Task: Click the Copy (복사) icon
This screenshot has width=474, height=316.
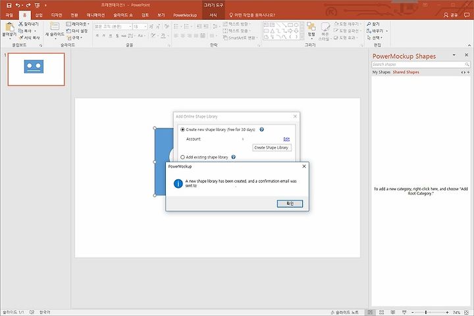Action: tap(20, 31)
